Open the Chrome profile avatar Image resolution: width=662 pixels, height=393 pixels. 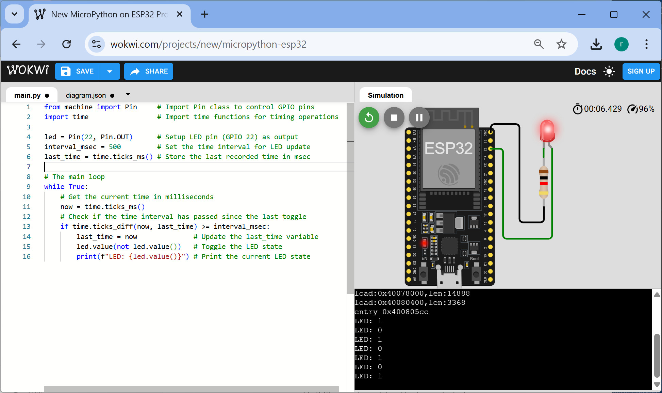coord(621,44)
